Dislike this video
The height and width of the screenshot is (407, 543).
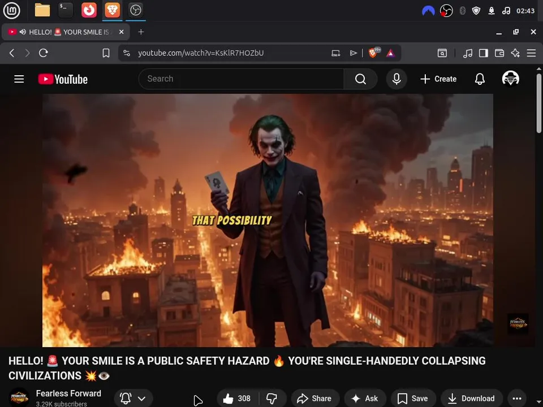tap(272, 399)
